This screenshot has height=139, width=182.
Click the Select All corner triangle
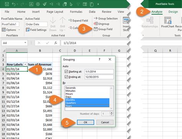pyautogui.click(x=4, y=50)
